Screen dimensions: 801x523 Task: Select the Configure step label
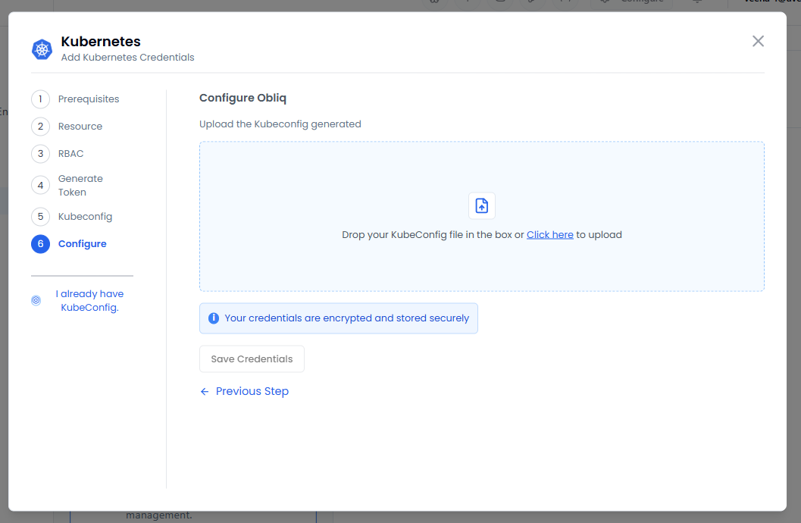pyautogui.click(x=83, y=244)
